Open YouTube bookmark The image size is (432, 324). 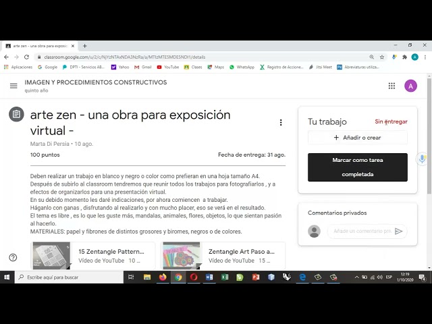tap(168, 67)
